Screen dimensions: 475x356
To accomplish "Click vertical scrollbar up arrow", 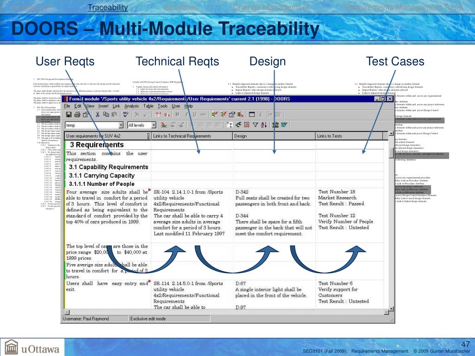I will pos(391,133).
